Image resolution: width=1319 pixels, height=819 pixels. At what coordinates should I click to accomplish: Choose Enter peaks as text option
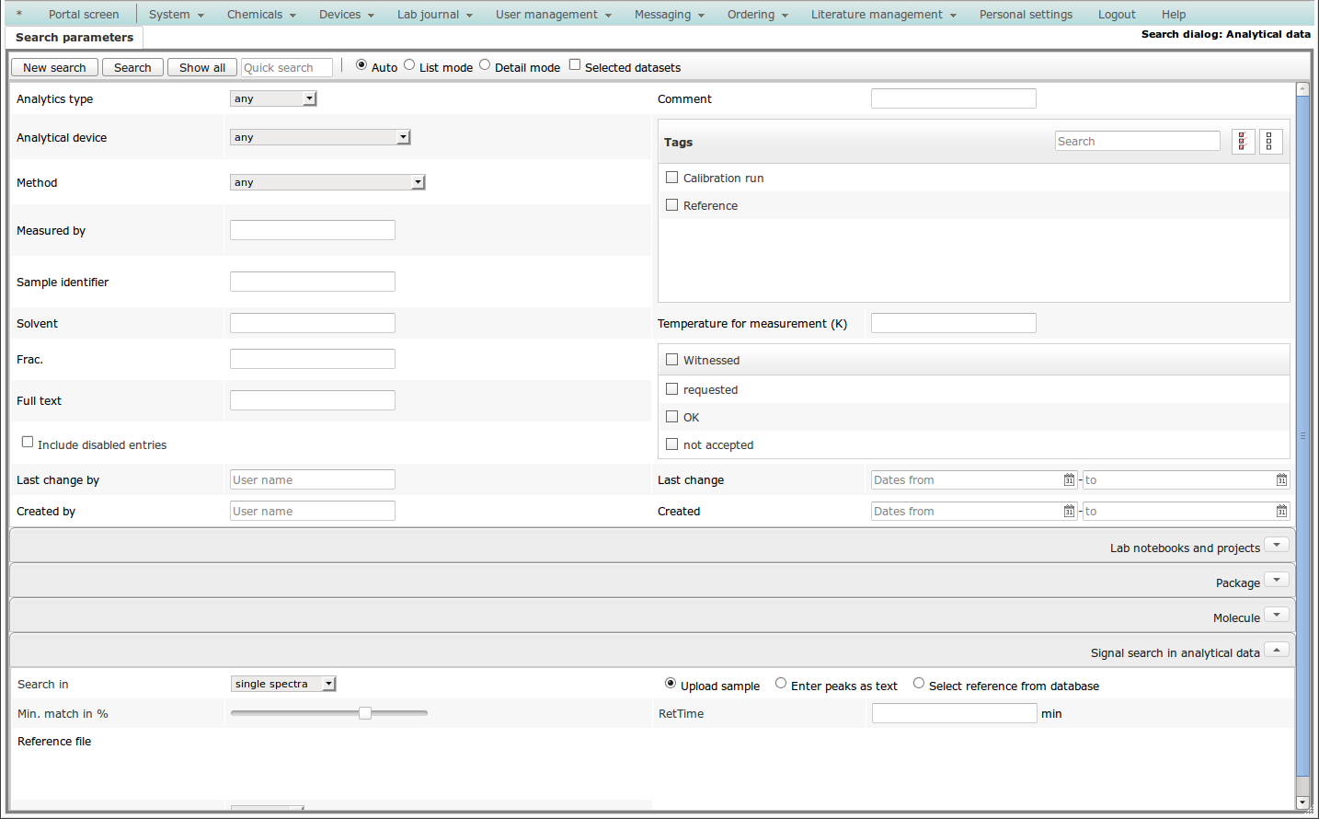781,684
